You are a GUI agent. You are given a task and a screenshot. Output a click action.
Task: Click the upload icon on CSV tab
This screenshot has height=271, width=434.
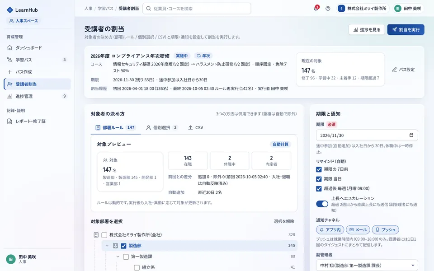(x=190, y=127)
